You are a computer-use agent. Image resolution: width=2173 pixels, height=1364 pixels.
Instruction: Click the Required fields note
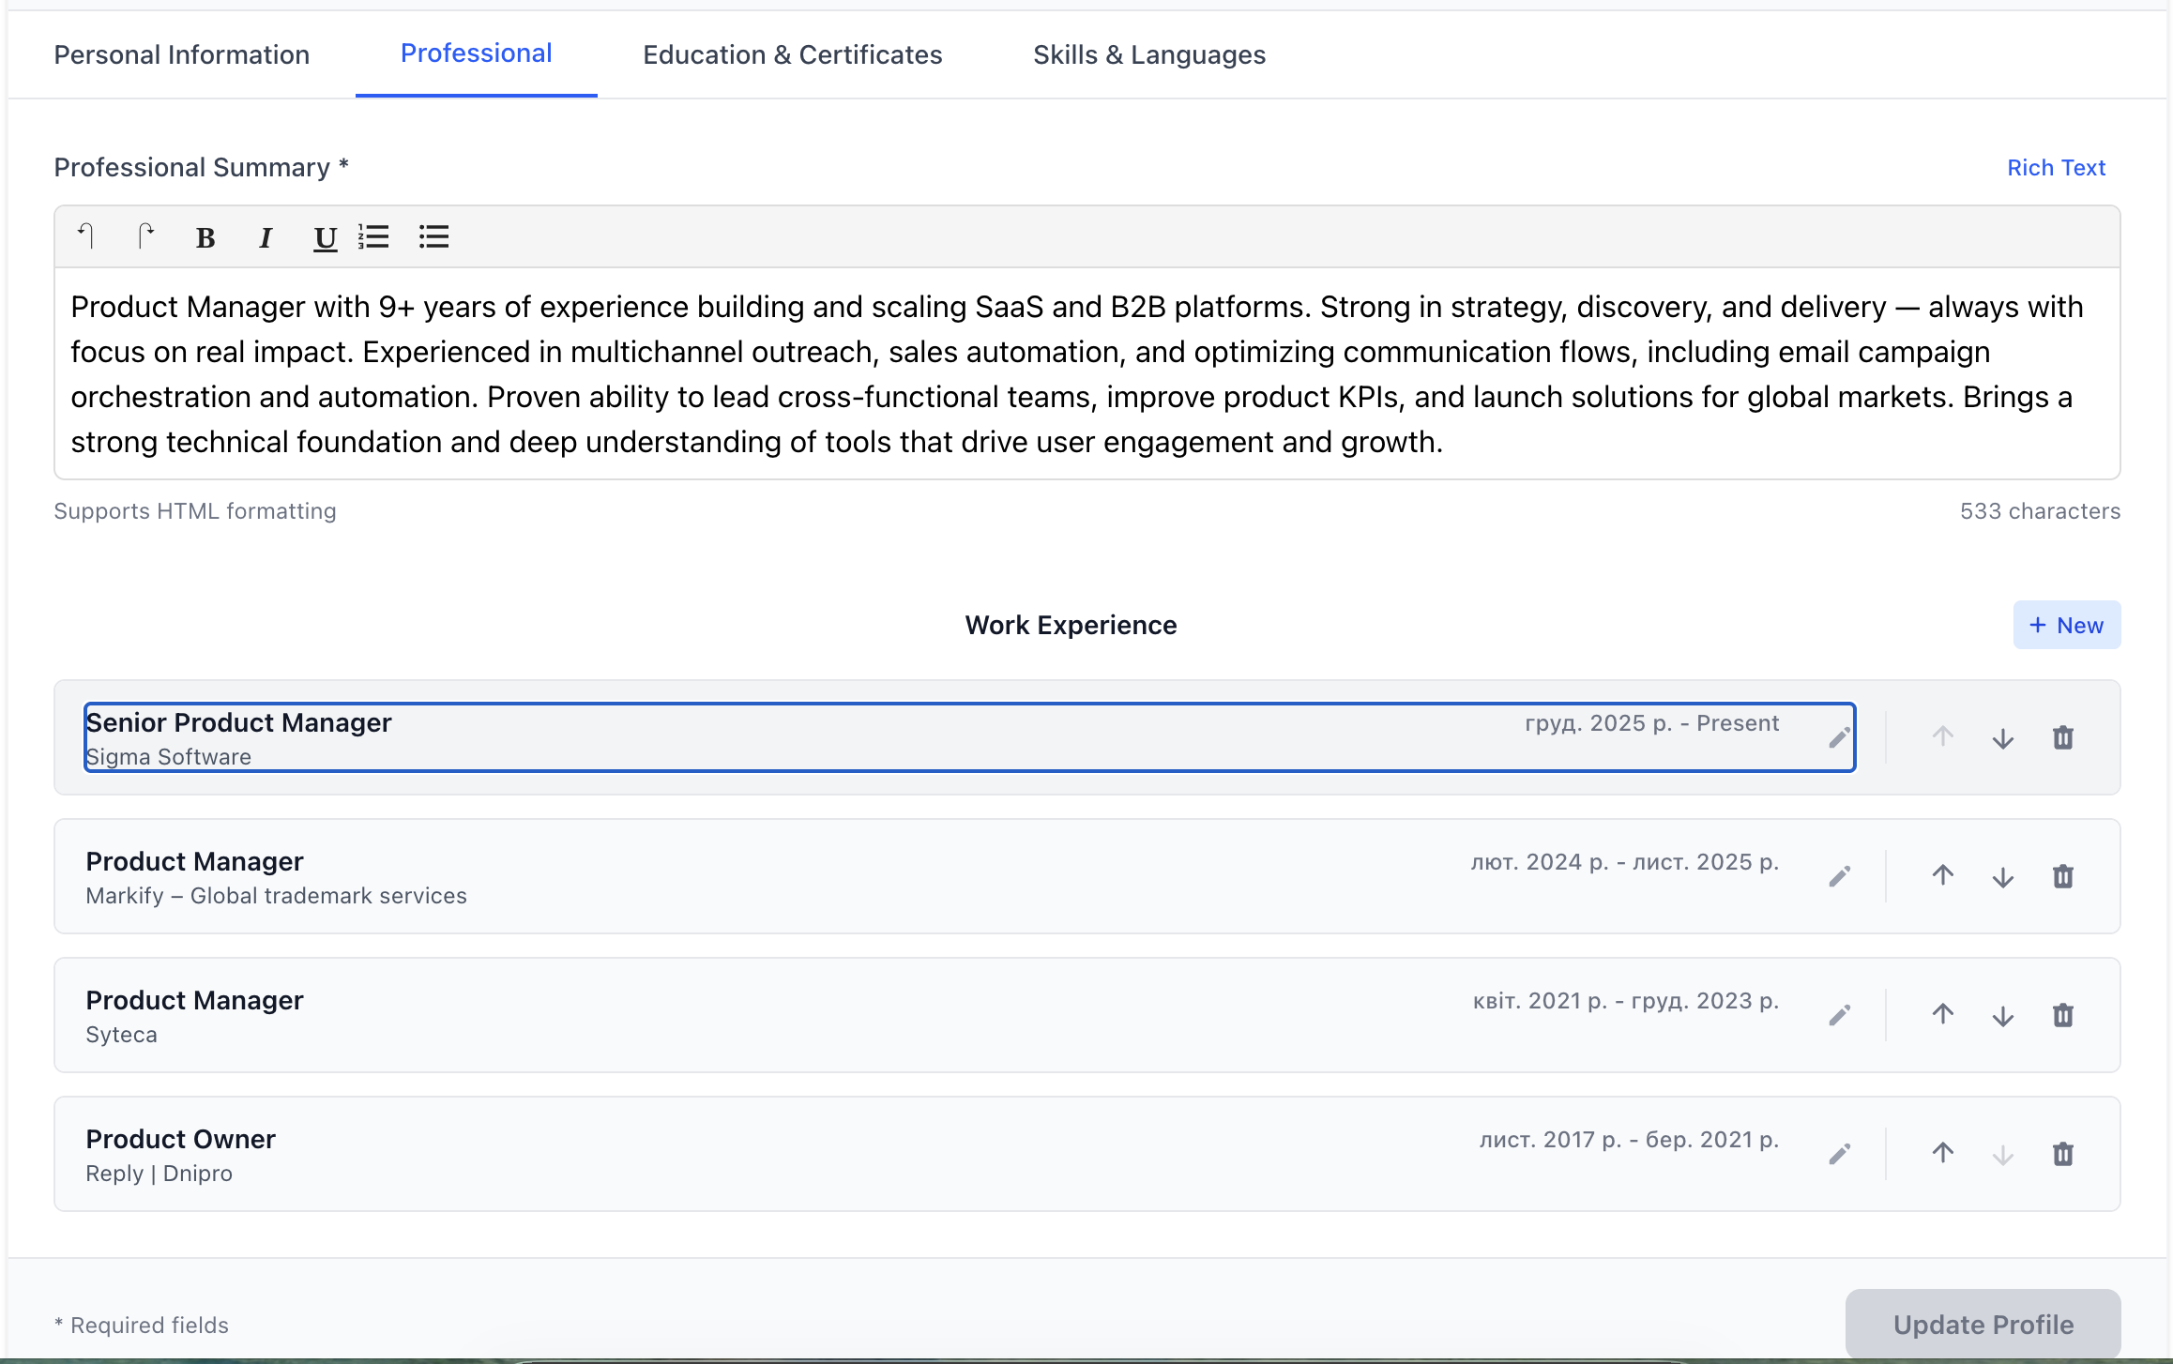click(142, 1326)
